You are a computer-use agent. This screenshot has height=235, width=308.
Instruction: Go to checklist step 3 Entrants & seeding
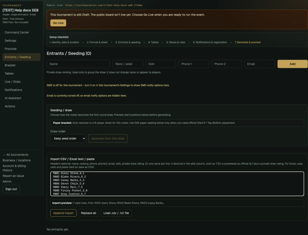128,42
